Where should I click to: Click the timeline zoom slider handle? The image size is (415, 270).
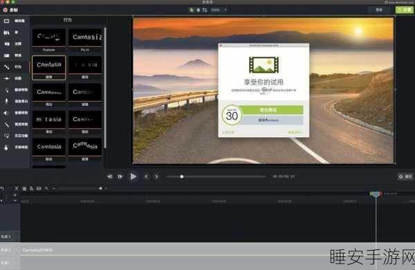(x=100, y=188)
